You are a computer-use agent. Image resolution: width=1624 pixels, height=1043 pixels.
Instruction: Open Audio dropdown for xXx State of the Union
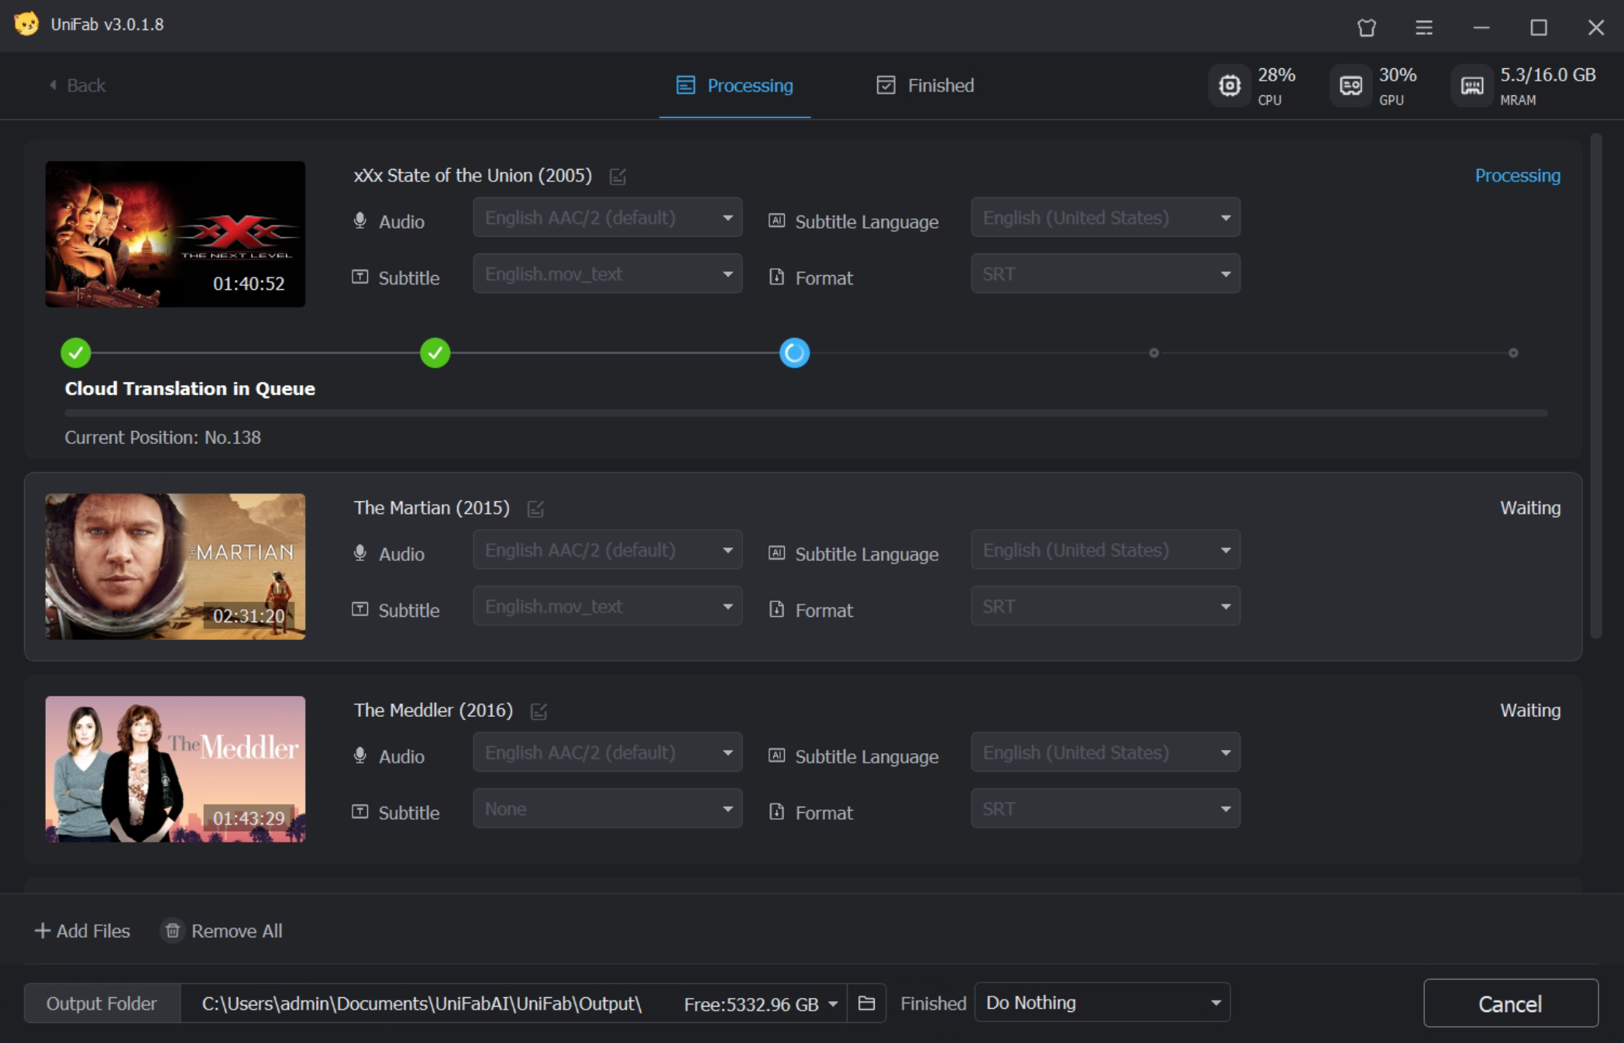(x=607, y=218)
